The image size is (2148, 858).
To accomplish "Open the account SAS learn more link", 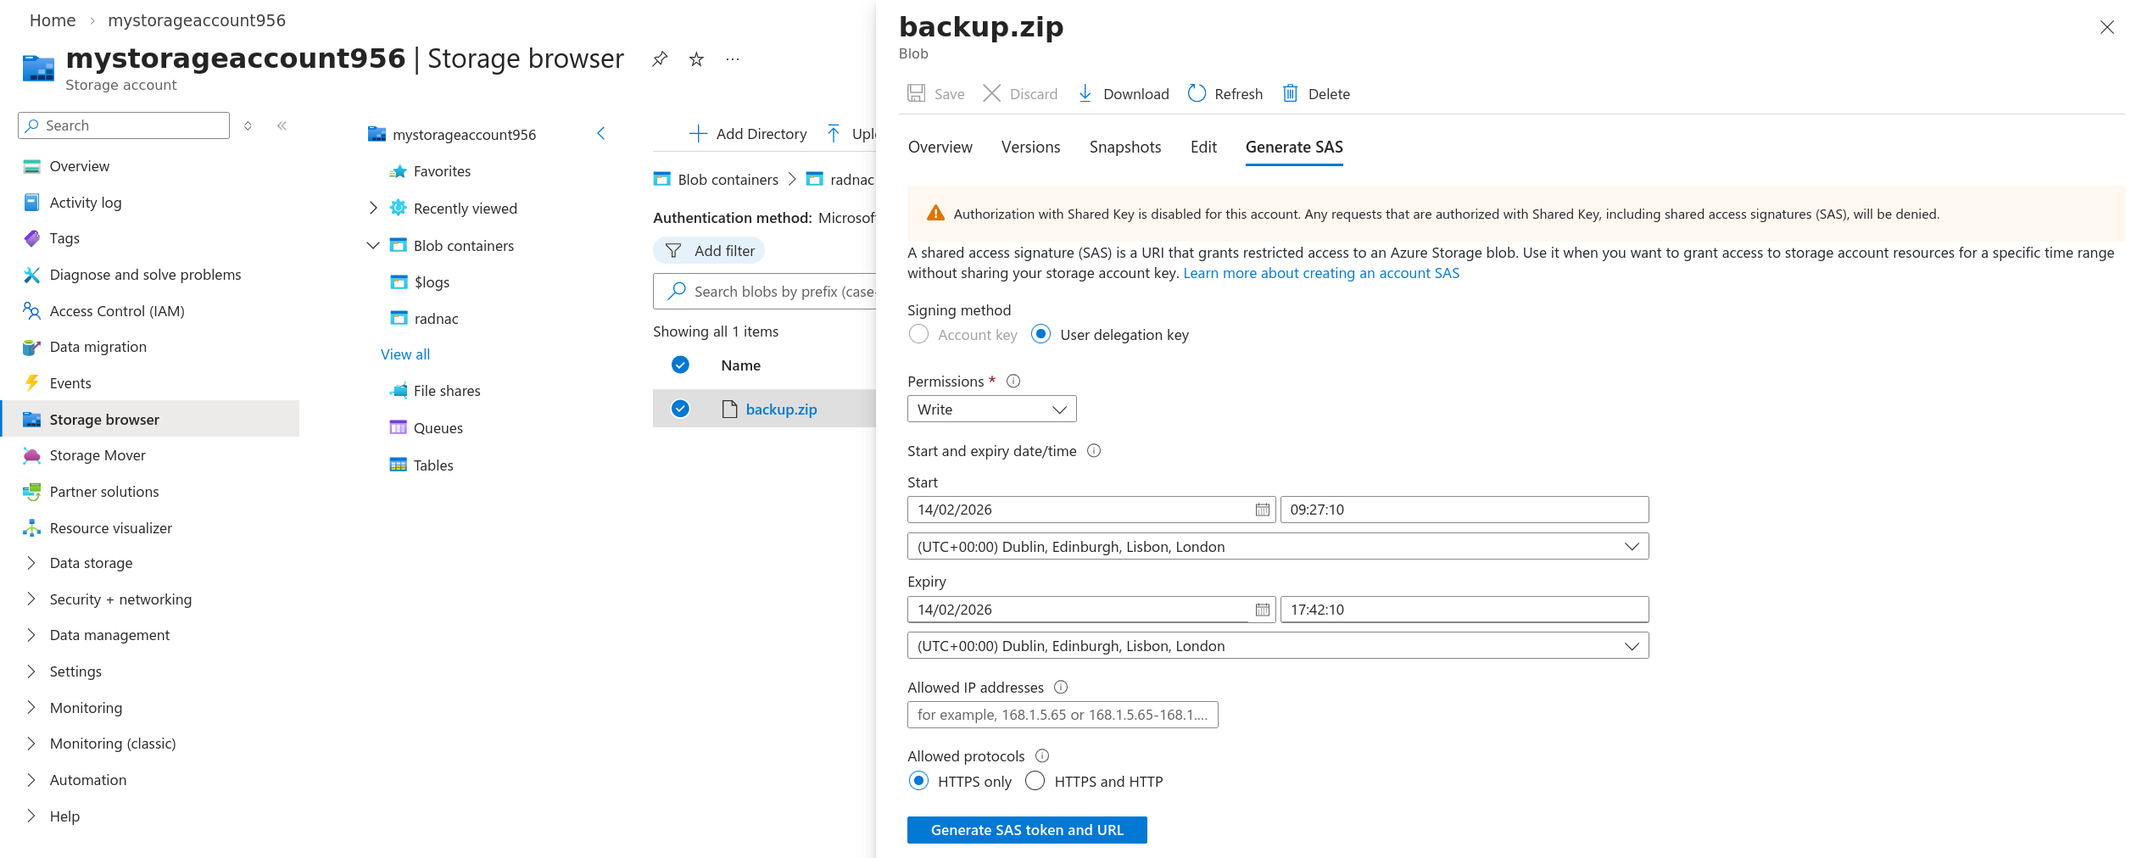I will click(1321, 273).
